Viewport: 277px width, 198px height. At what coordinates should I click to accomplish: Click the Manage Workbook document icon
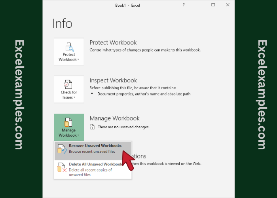pyautogui.click(x=69, y=122)
